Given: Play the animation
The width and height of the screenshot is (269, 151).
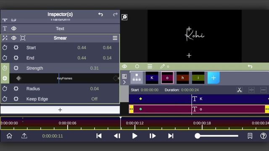Looking at the screenshot, I should point(135,136).
